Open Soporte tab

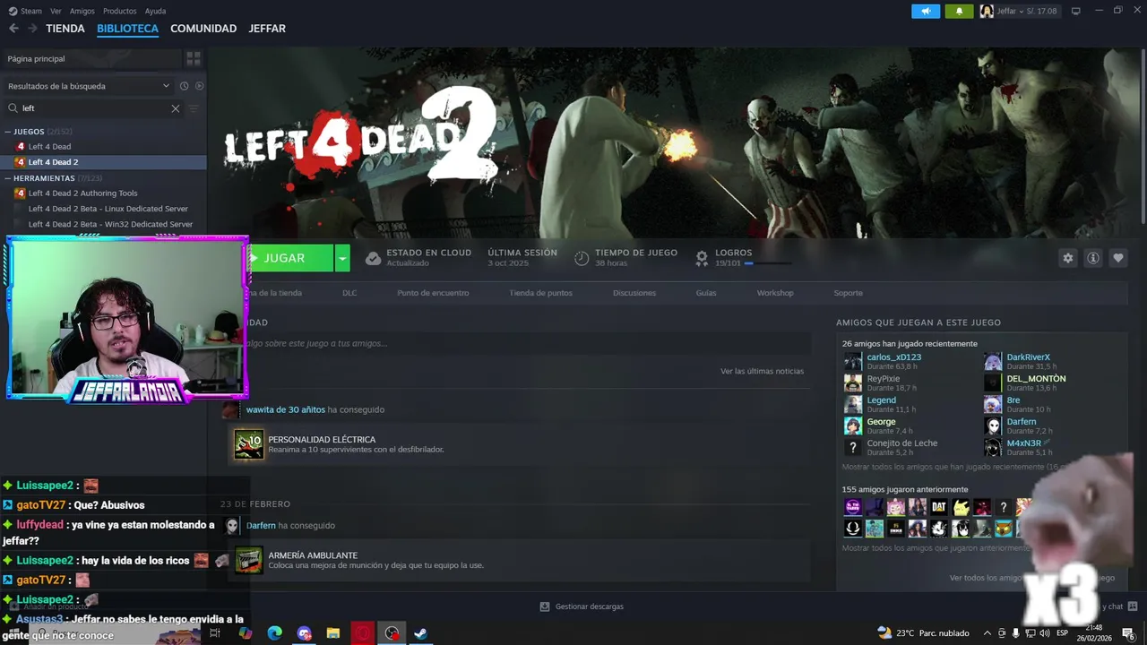[848, 293]
